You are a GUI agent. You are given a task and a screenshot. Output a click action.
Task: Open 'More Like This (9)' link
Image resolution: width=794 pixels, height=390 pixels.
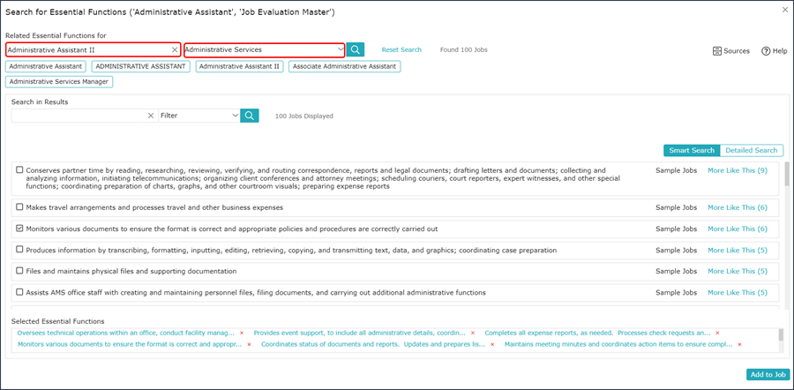coord(738,170)
